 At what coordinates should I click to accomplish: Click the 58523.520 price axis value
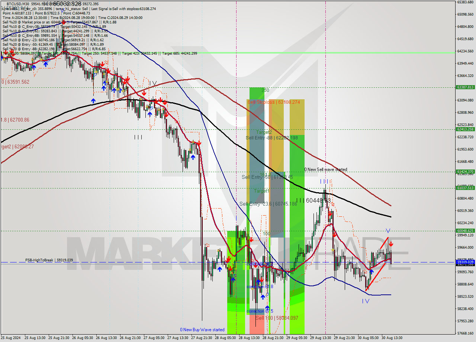(465, 297)
